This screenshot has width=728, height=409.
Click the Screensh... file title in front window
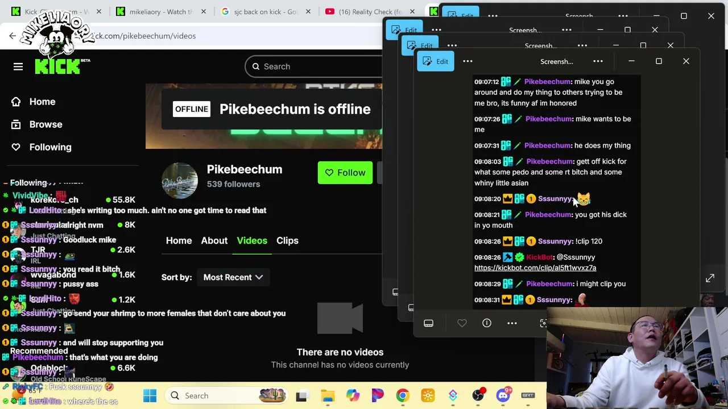pyautogui.click(x=557, y=61)
